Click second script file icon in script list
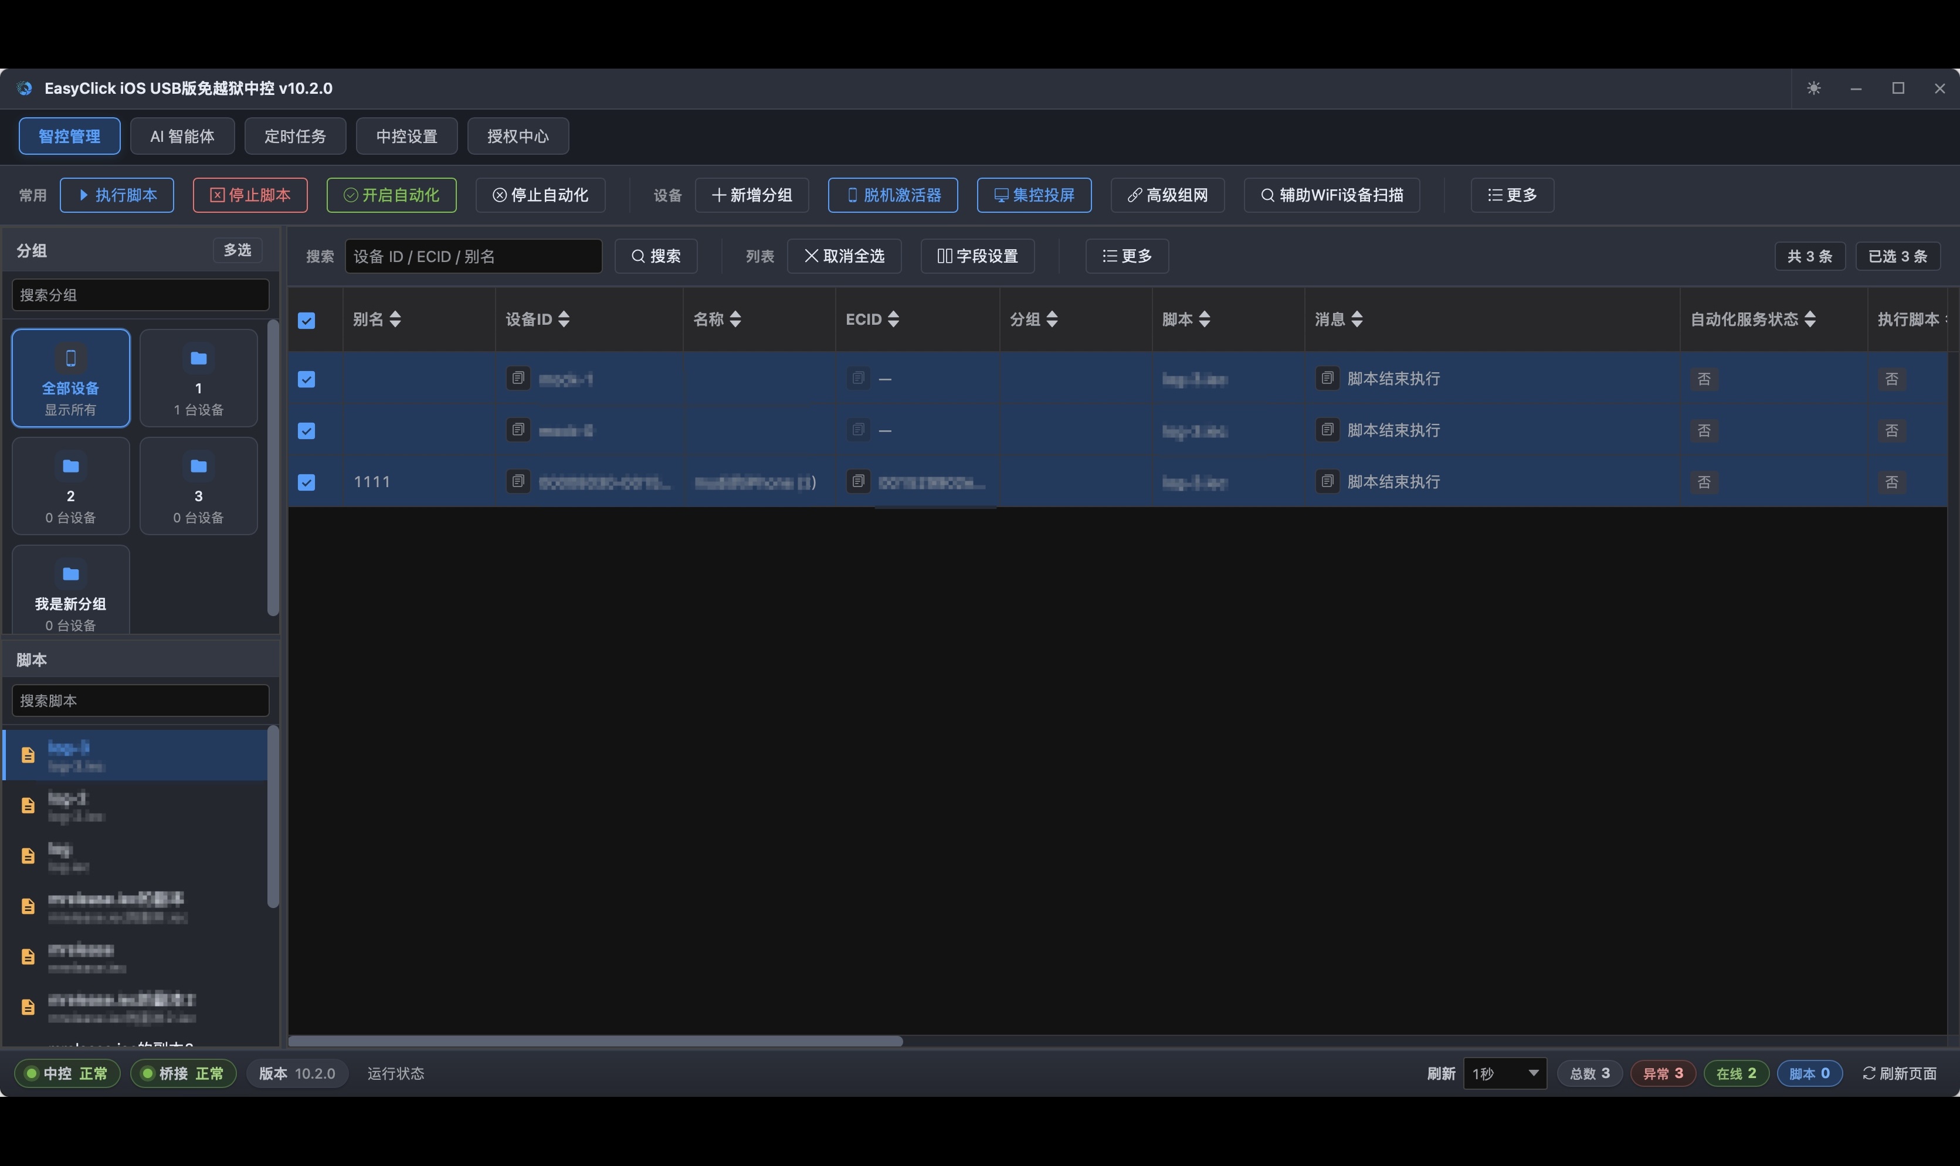Viewport: 1960px width, 1166px height. (x=28, y=805)
